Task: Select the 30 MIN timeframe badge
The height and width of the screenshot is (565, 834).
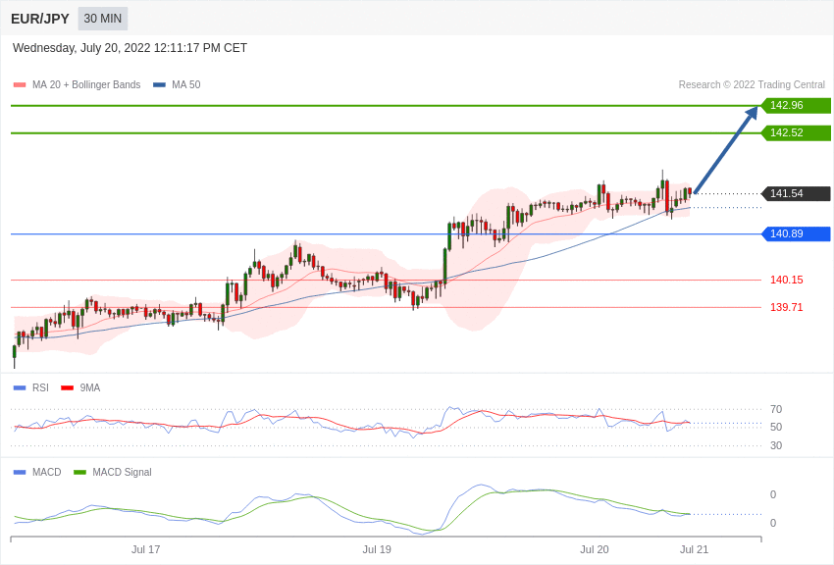Action: pos(103,19)
